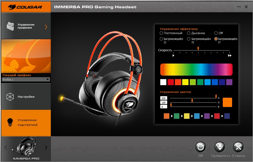Select the dark blue sequence color square

(x=227, y=116)
